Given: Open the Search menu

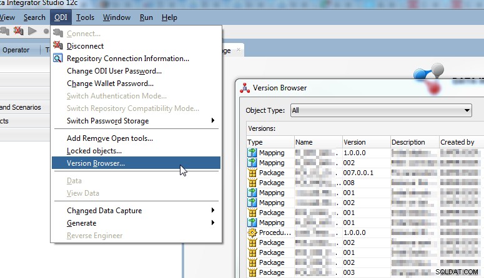Looking at the screenshot, I should coord(34,17).
